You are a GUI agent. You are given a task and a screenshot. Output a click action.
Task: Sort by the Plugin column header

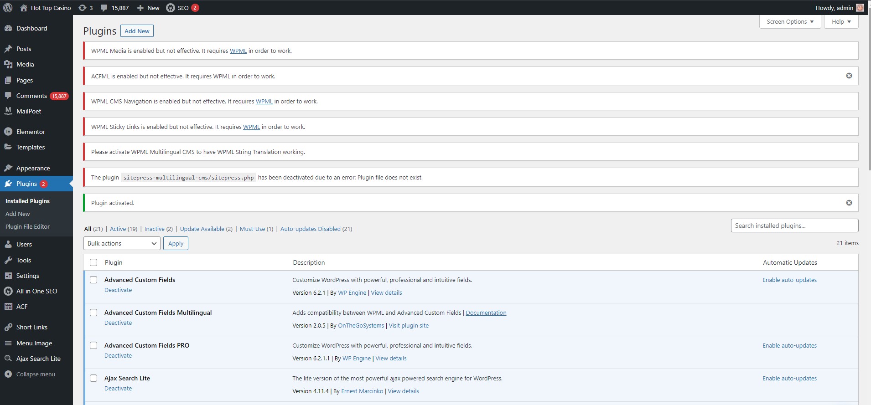(x=114, y=262)
